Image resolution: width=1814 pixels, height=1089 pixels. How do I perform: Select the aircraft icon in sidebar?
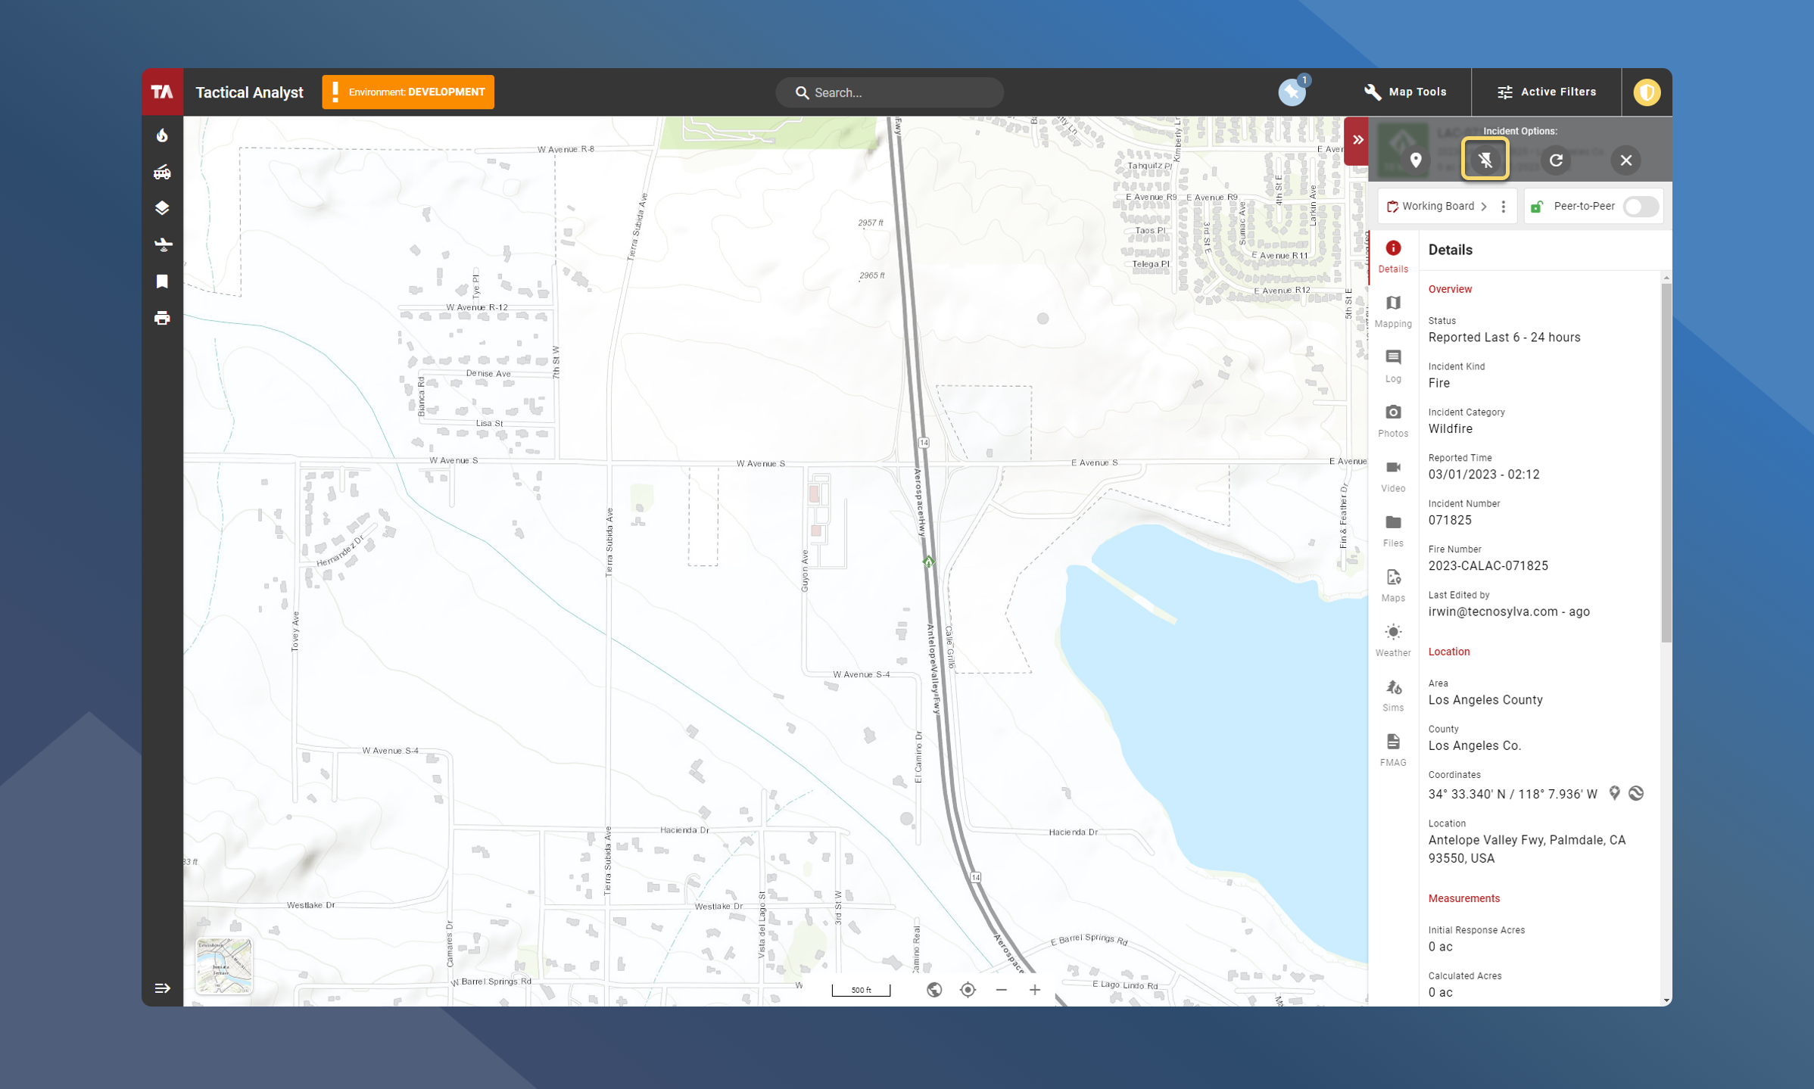tap(162, 244)
